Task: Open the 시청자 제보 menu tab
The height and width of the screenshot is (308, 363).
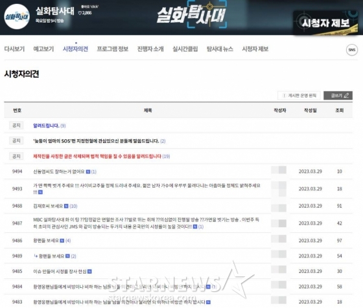Action: [255, 49]
